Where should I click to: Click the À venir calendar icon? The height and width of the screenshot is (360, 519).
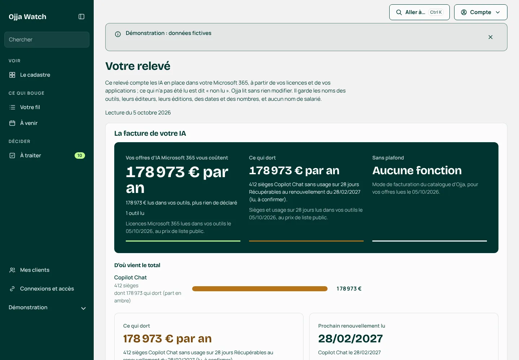[x=12, y=123]
